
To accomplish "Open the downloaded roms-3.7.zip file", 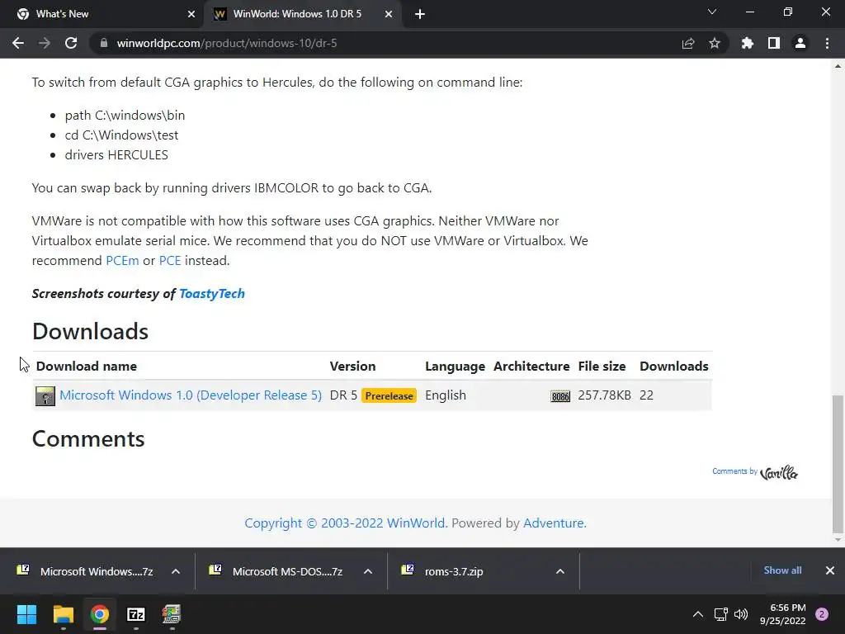I will pyautogui.click(x=443, y=571).
